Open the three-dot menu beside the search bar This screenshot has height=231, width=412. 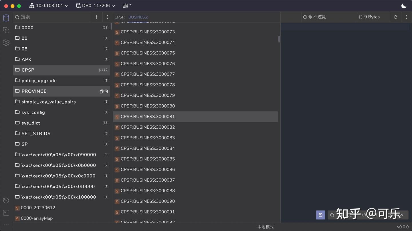pos(107,17)
